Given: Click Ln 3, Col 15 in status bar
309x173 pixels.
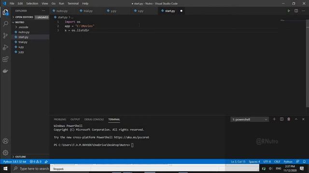Looking at the screenshot, I should pos(238,161).
